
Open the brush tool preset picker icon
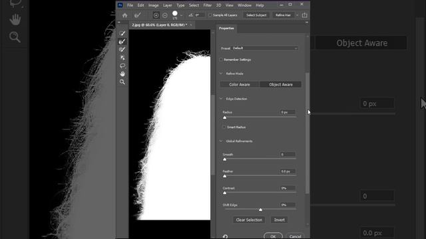click(138, 15)
